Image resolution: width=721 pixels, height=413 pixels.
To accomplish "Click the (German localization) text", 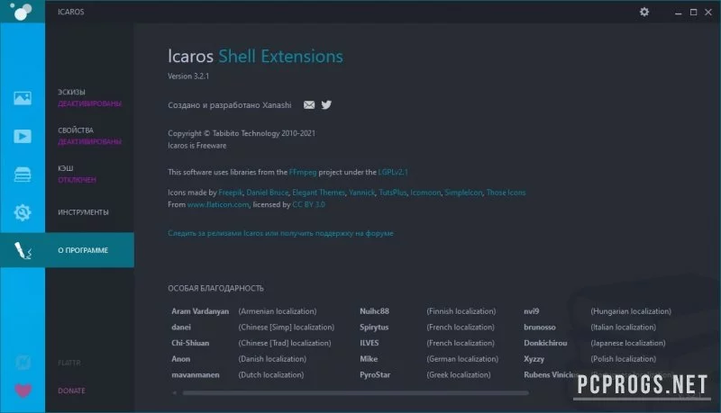I will [462, 359].
